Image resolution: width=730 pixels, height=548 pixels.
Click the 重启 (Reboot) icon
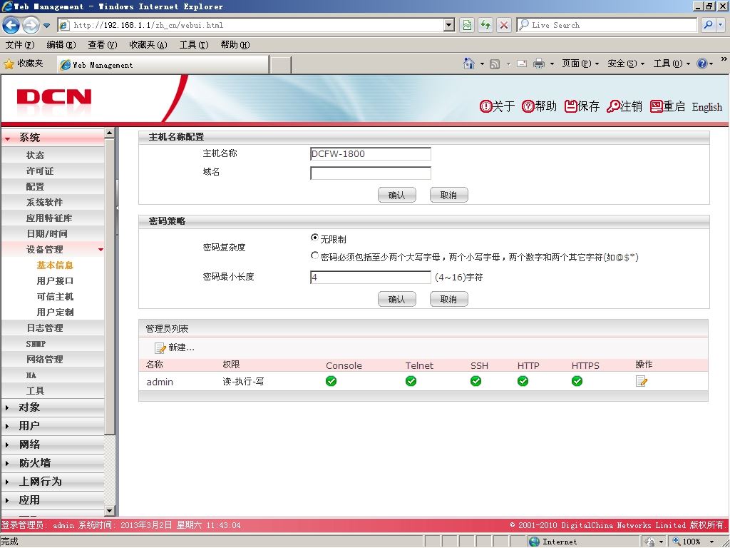tap(657, 107)
